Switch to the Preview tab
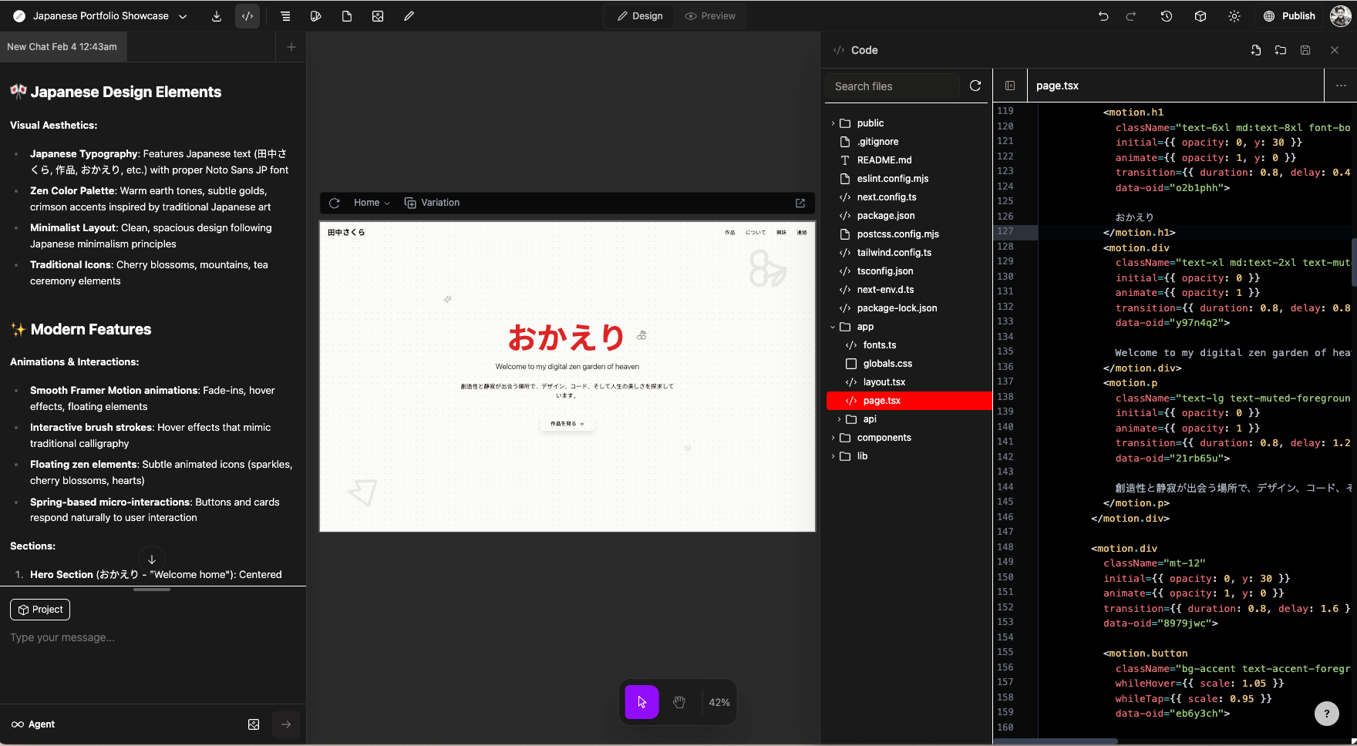 click(x=710, y=16)
